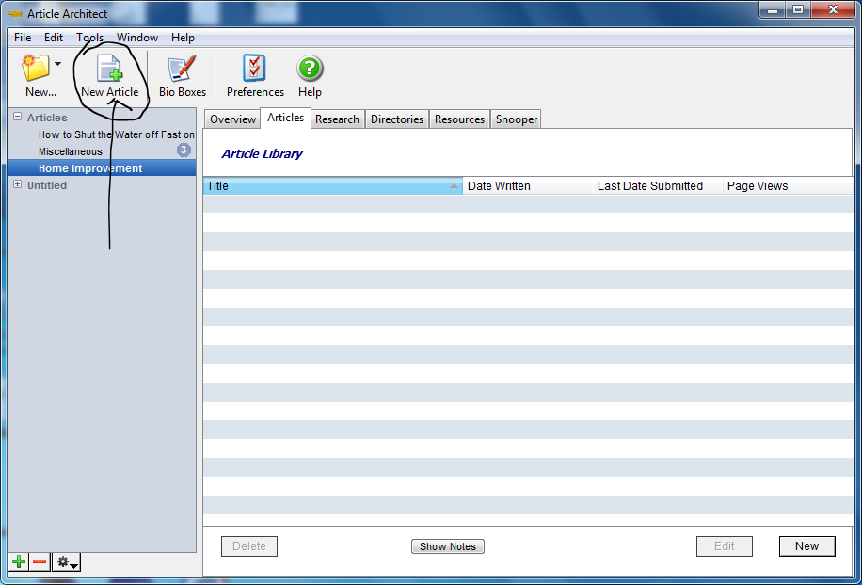Maximize the Article Architect window

pyautogui.click(x=798, y=10)
